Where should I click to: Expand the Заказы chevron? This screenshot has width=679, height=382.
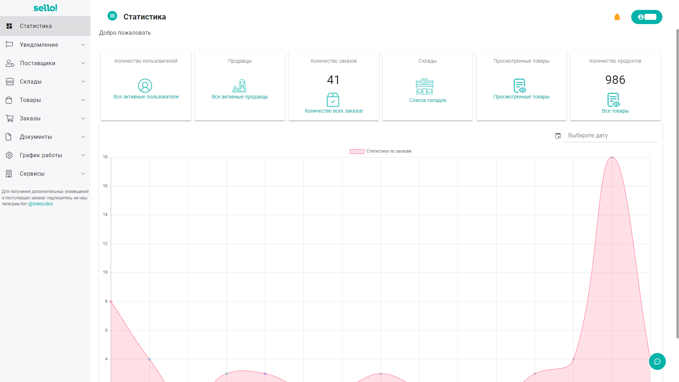[83, 118]
